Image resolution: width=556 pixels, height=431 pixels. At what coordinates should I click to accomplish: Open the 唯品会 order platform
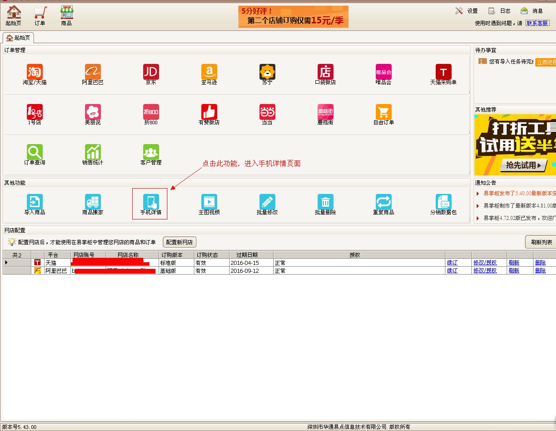[384, 74]
